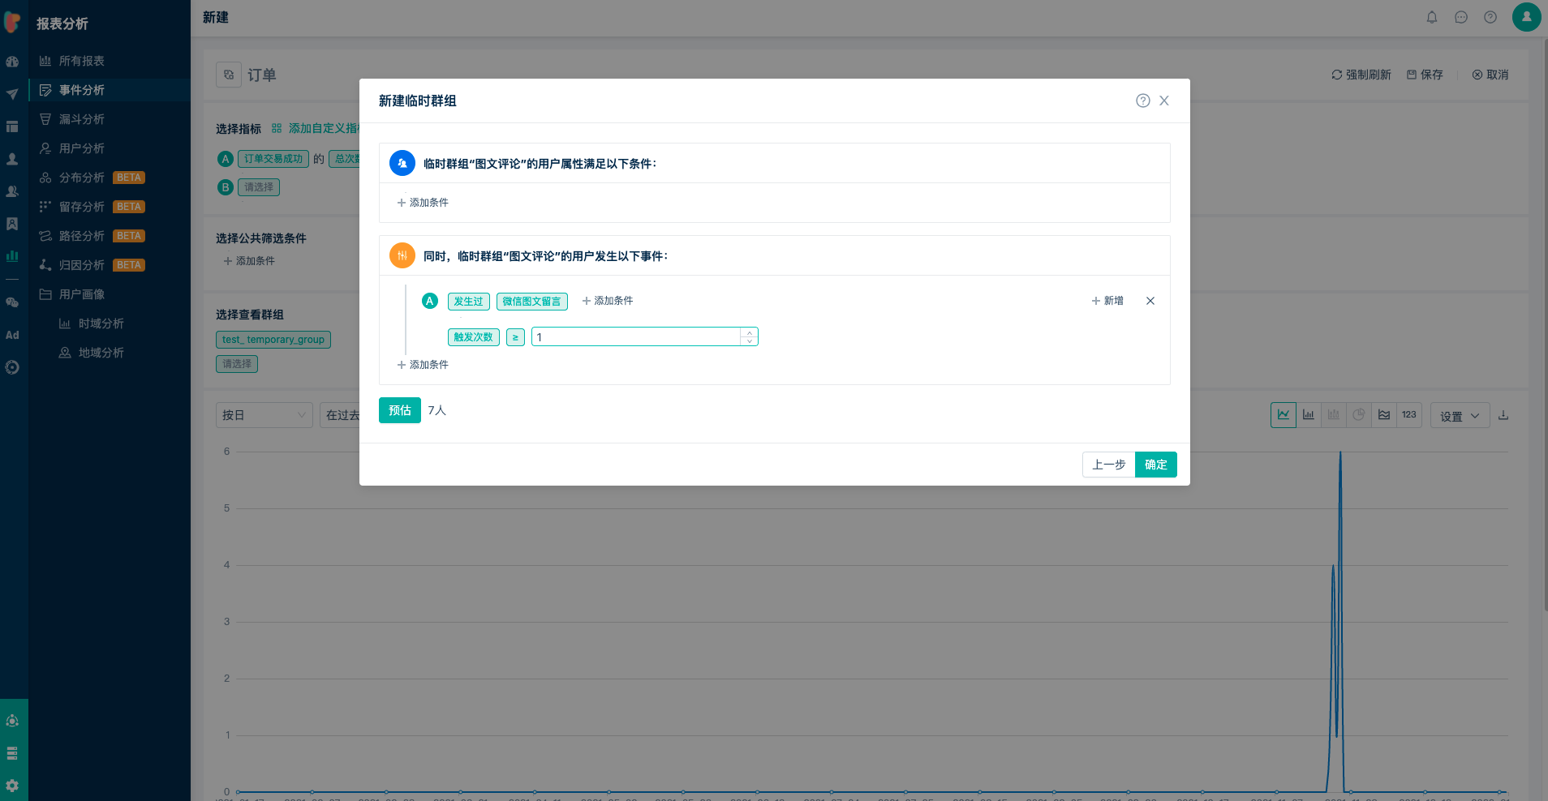Go back with 上一步 button
The width and height of the screenshot is (1548, 801).
(1109, 465)
